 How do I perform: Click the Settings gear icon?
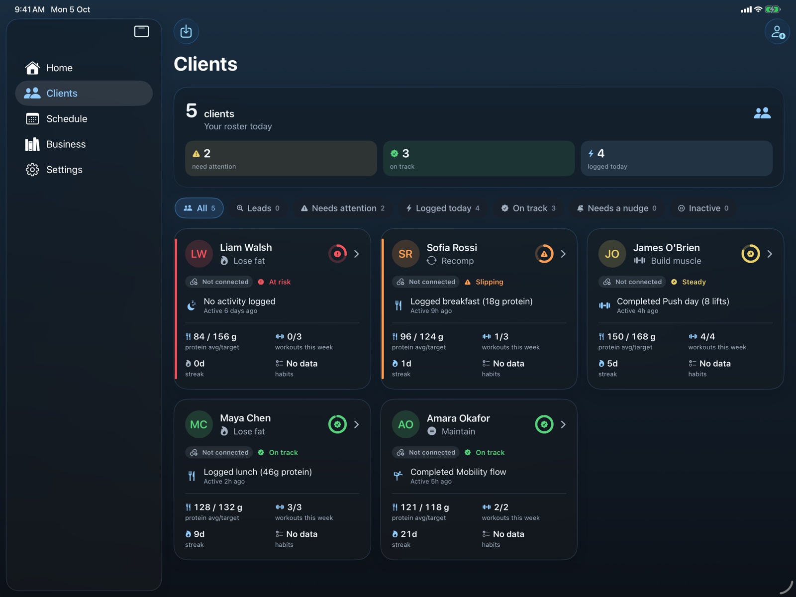tap(32, 170)
